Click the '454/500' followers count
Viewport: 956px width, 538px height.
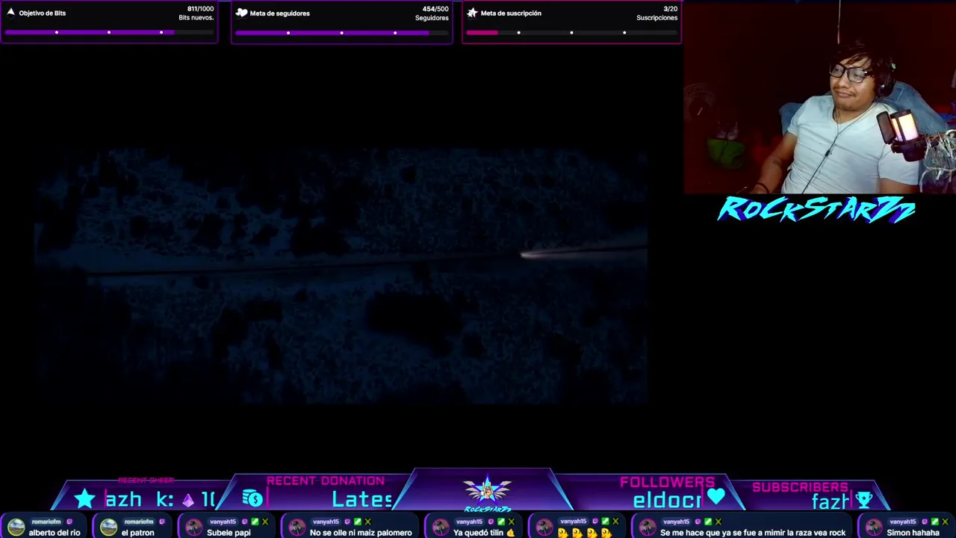coord(435,9)
